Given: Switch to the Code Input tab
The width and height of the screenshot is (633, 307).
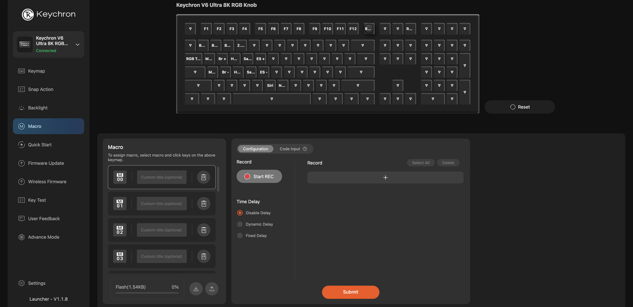Looking at the screenshot, I should click(x=290, y=149).
